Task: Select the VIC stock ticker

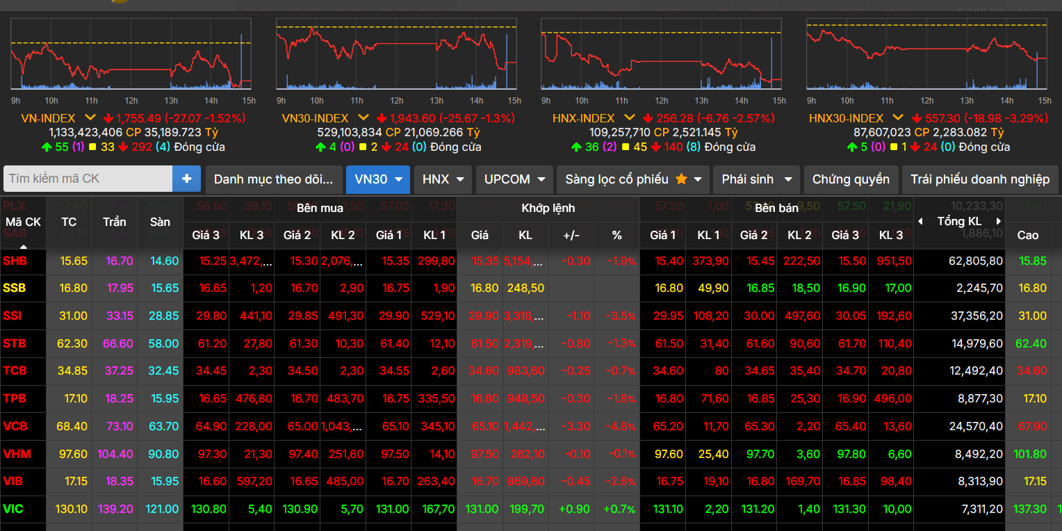Action: pos(13,509)
